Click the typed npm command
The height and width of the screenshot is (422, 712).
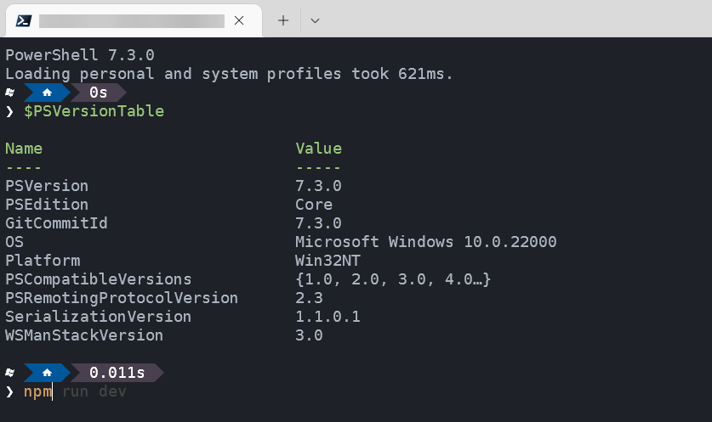point(37,391)
